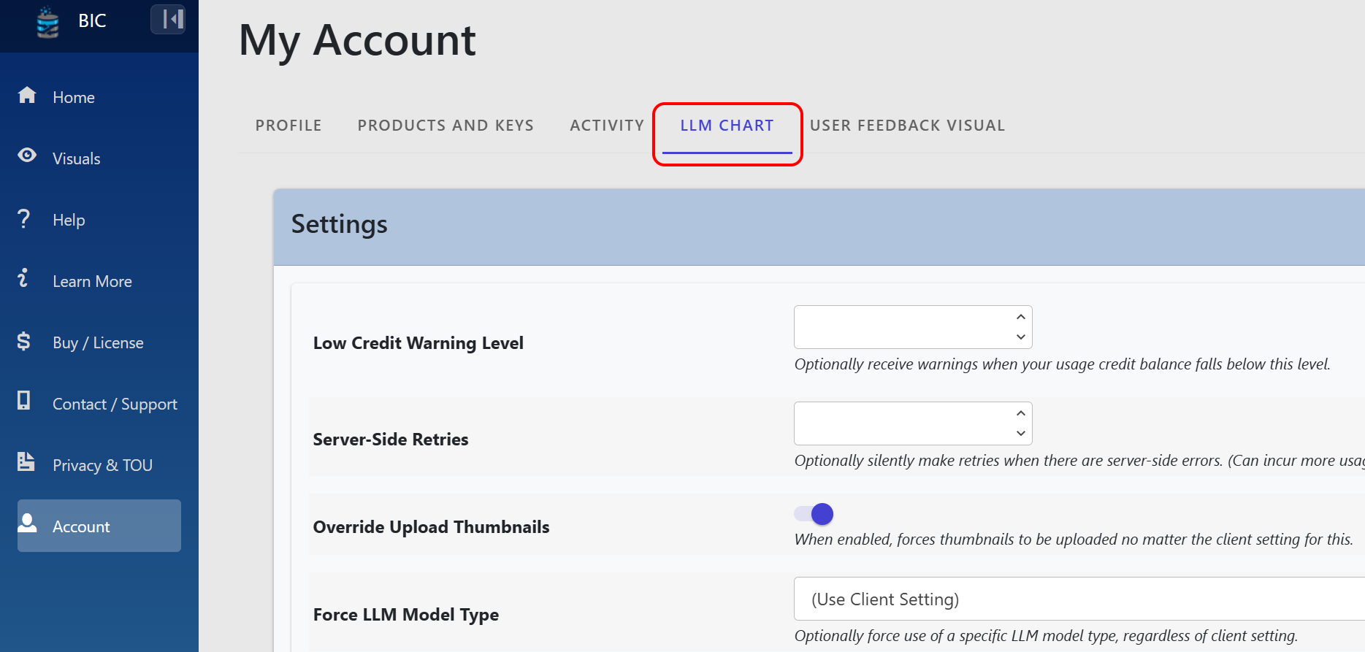The height and width of the screenshot is (652, 1365).
Task: Open the User Feedback Visual tab
Action: click(x=907, y=126)
